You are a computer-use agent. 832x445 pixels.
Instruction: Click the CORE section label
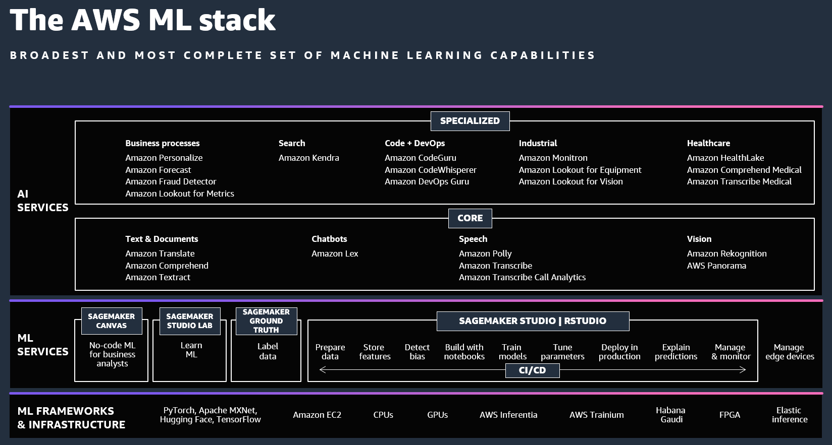pos(470,218)
